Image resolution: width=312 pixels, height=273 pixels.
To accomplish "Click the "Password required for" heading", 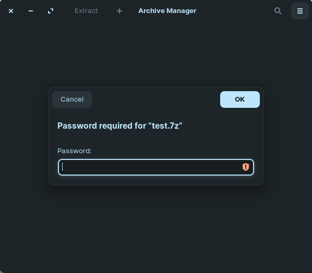I will (x=102, y=126).
